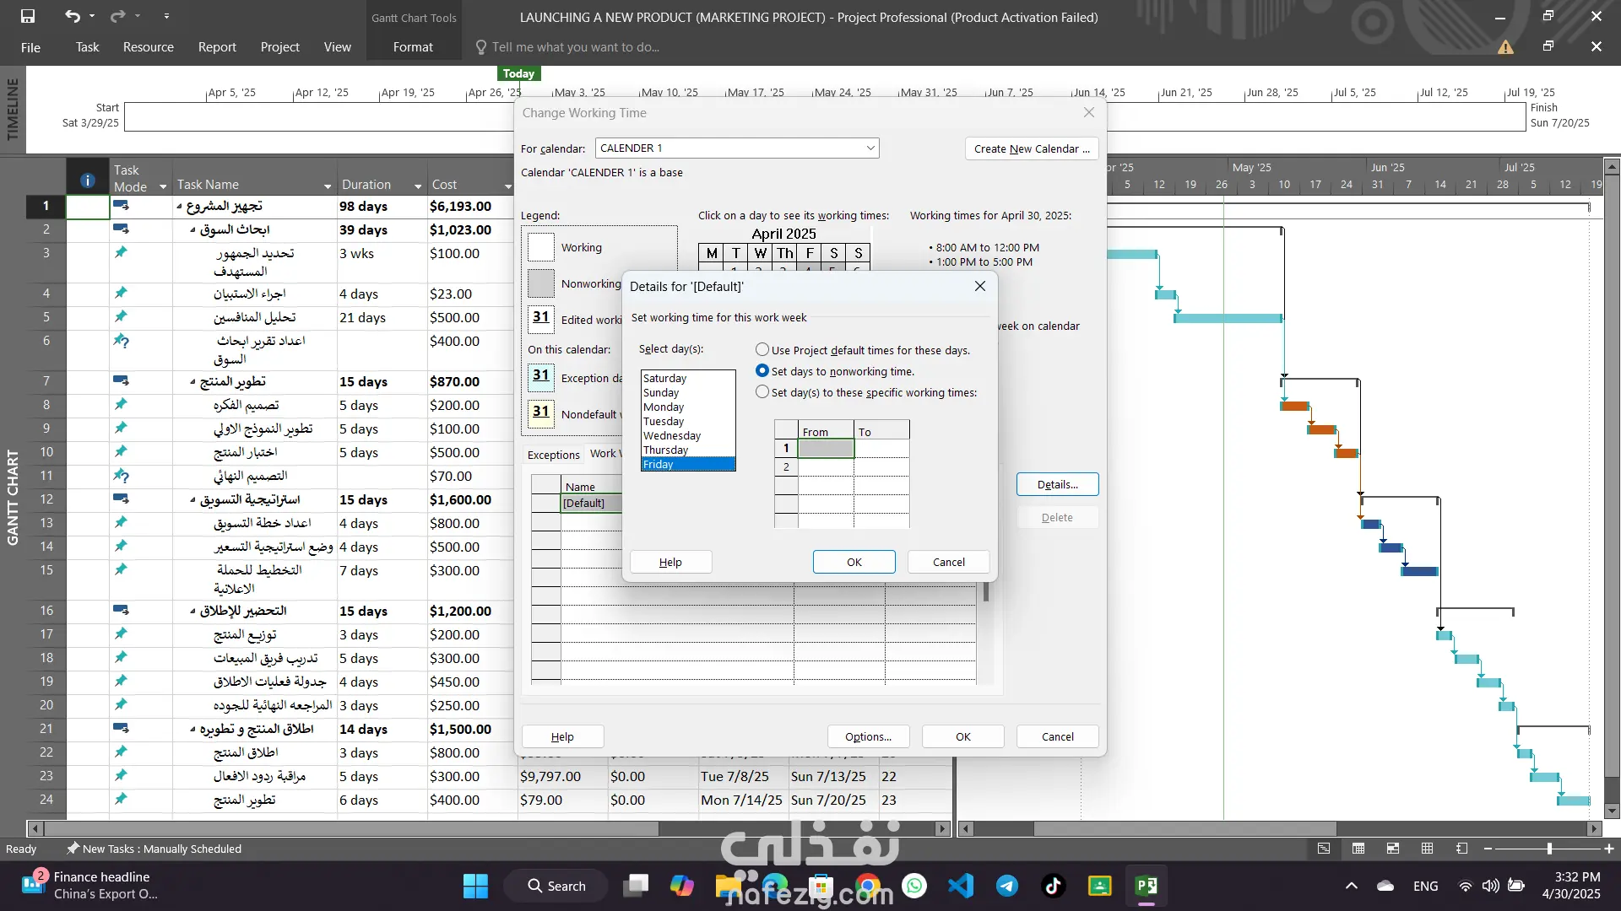This screenshot has height=911, width=1621.
Task: Switch to the Exceptions tab
Action: [x=553, y=455]
